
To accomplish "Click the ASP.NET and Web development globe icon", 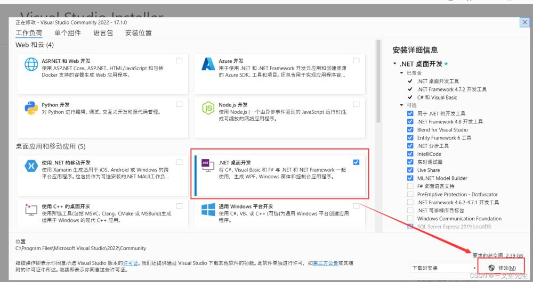I will [x=31, y=65].
